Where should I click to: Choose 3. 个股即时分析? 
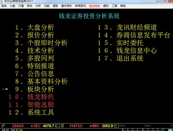point(41,43)
